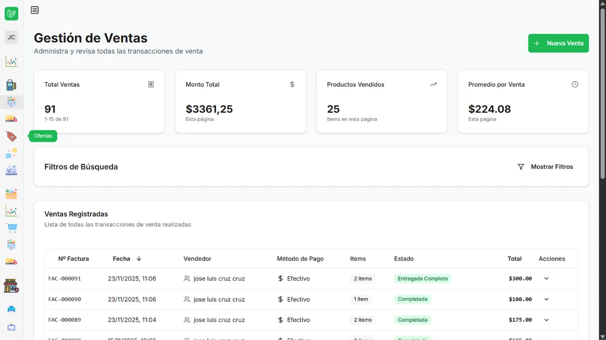
Task: Expand actions chevron for FAC-000090
Action: 547,299
